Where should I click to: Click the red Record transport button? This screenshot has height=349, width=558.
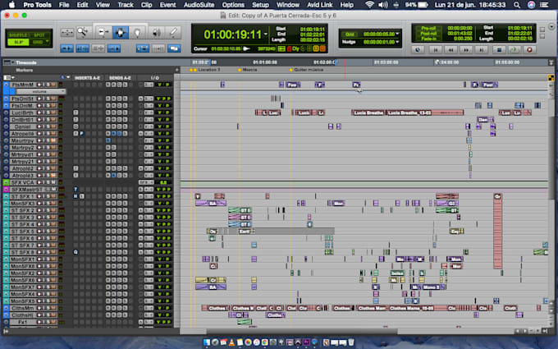click(529, 50)
